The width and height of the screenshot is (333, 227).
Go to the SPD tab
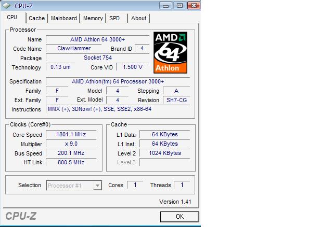(x=114, y=19)
